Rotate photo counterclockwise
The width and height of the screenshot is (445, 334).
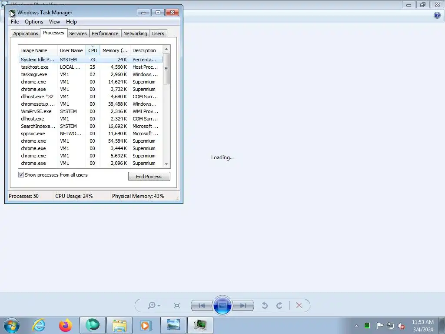click(265, 305)
